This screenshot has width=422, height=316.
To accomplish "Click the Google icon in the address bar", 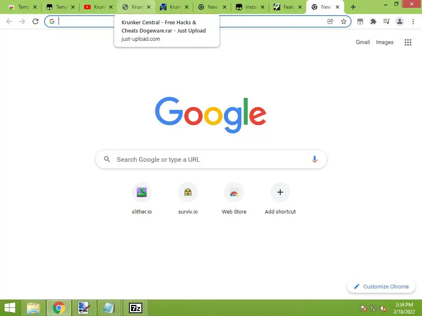I will (x=52, y=21).
